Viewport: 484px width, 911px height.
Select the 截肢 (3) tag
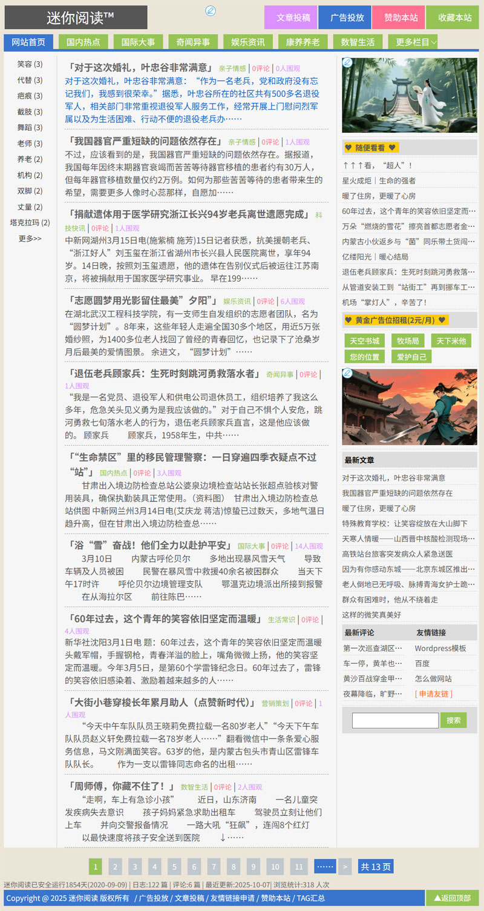30,111
